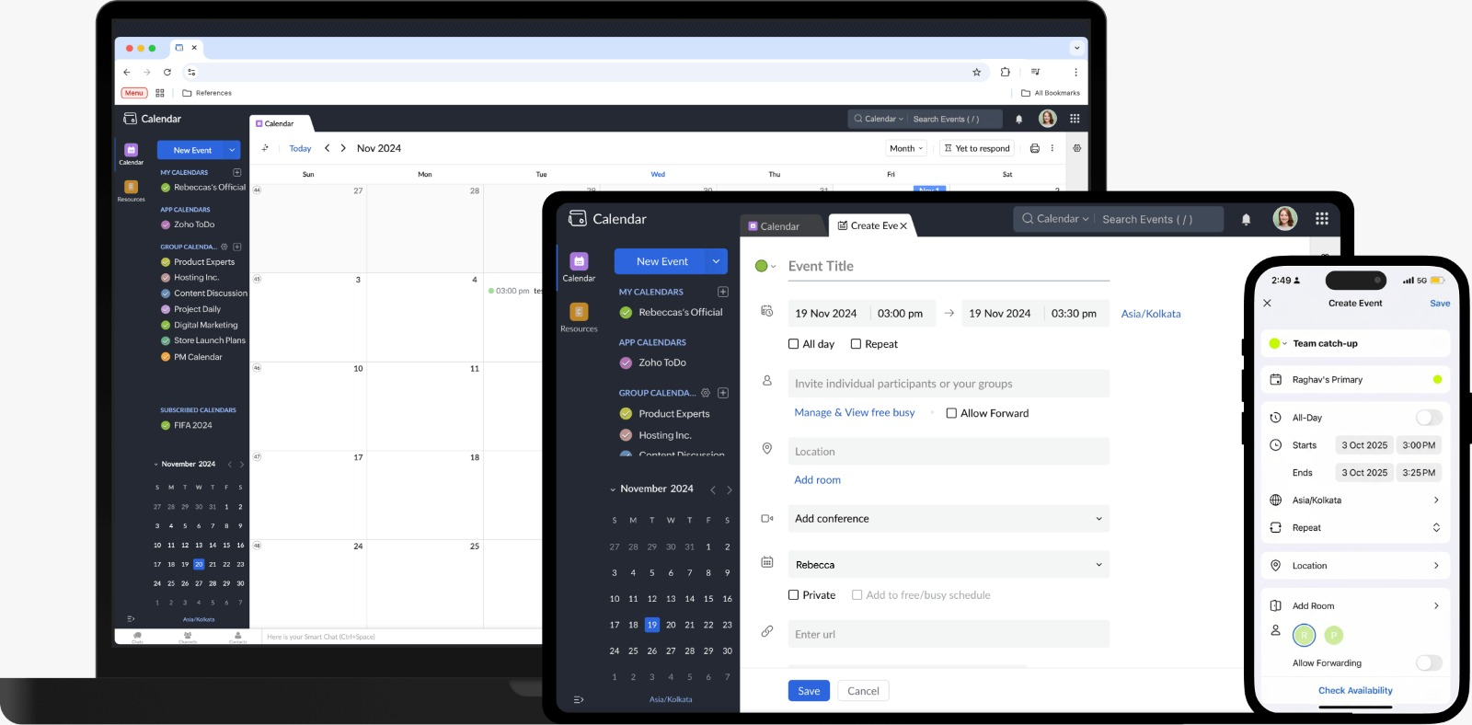Click the green event color swatch beside title
This screenshot has width=1472, height=725.
pyautogui.click(x=761, y=266)
